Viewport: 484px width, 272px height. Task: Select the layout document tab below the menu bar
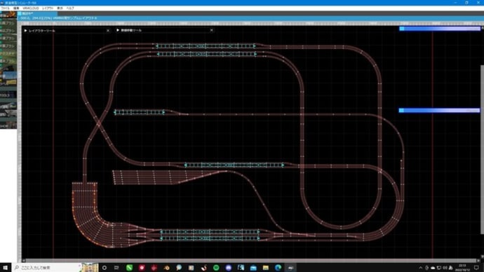[x=37, y=13]
